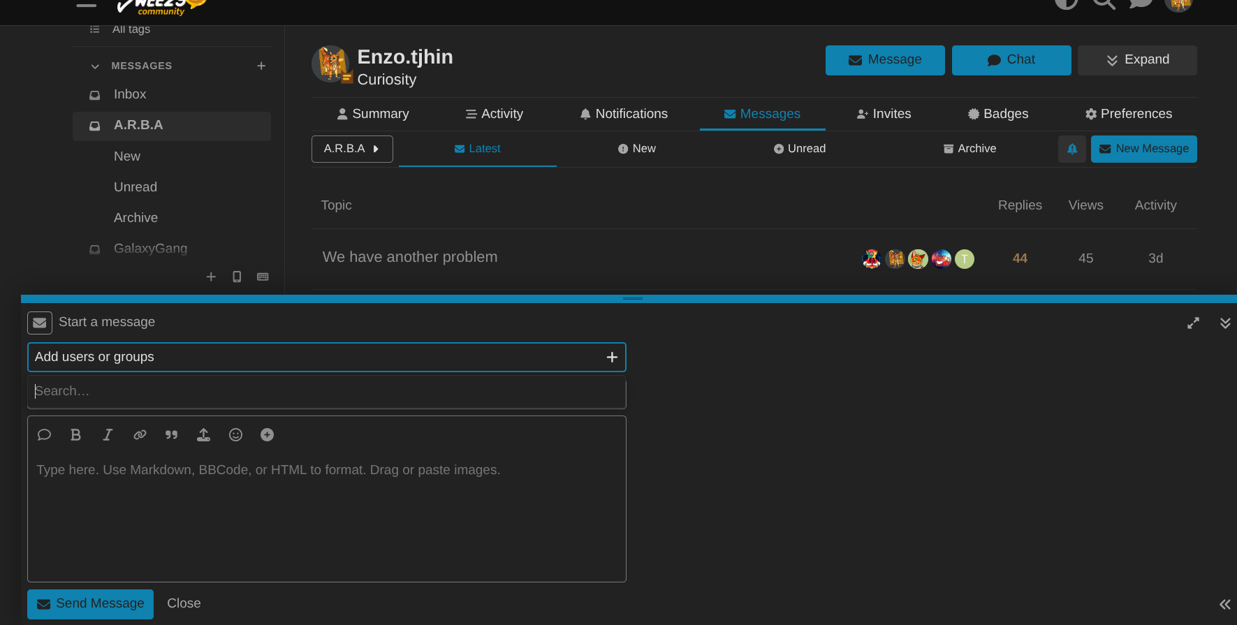Insert blockquote in the composer
Image resolution: width=1237 pixels, height=625 pixels.
[x=171, y=435]
